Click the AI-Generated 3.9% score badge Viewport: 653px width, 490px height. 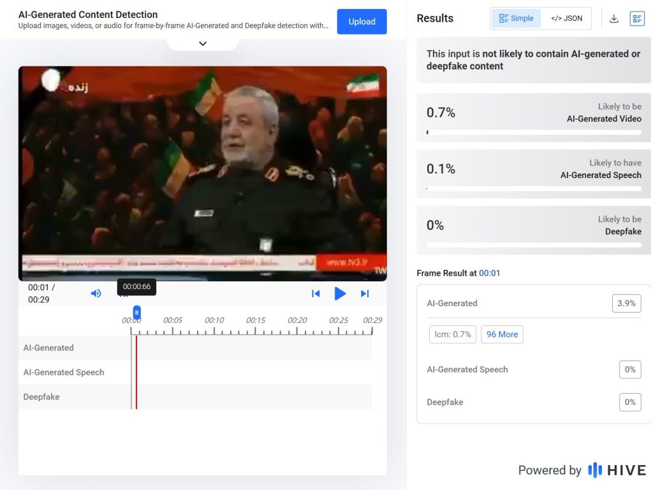626,304
